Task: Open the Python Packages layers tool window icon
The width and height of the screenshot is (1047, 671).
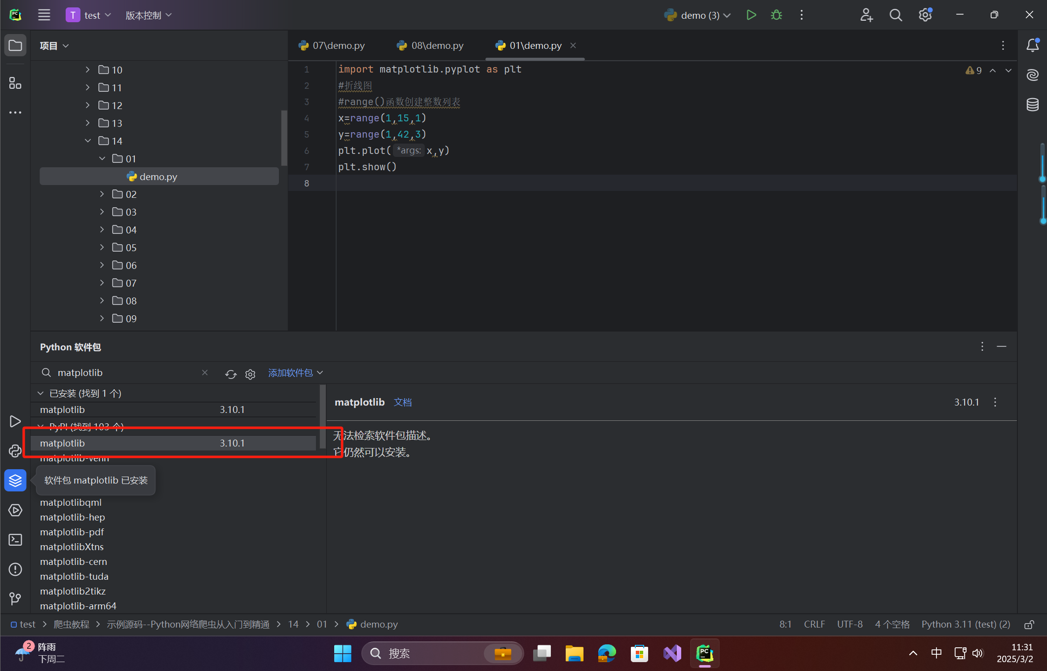Action: [x=15, y=481]
